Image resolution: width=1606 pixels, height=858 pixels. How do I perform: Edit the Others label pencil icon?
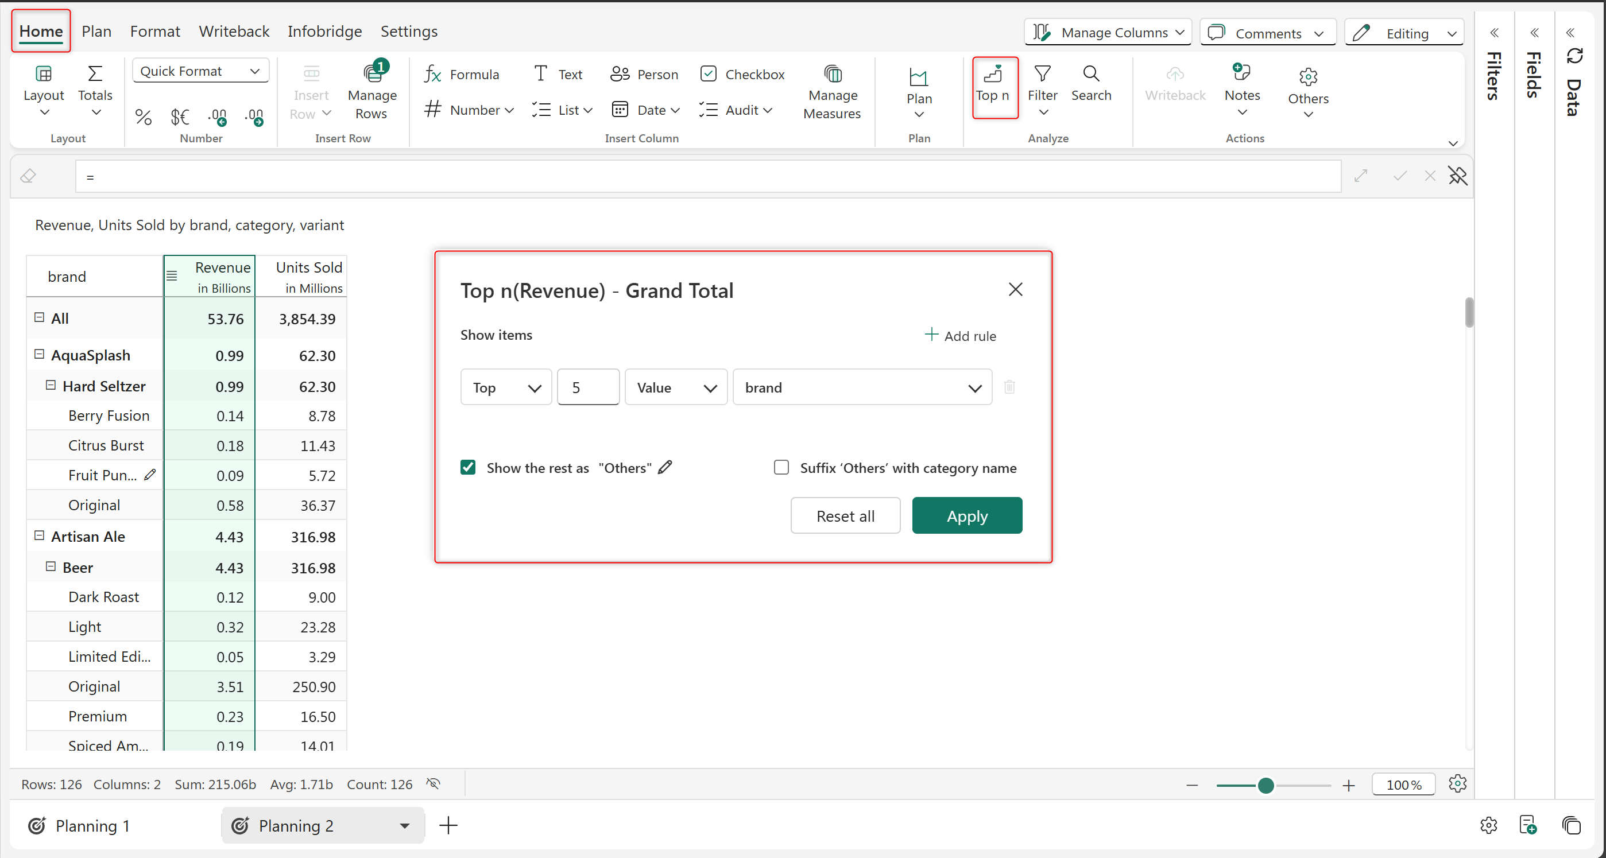coord(665,467)
